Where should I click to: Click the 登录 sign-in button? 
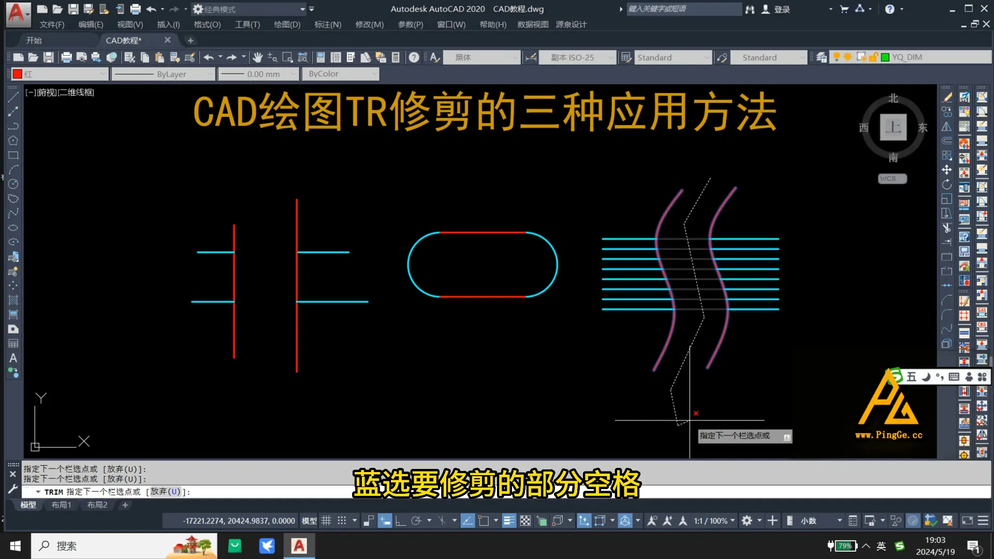(781, 9)
